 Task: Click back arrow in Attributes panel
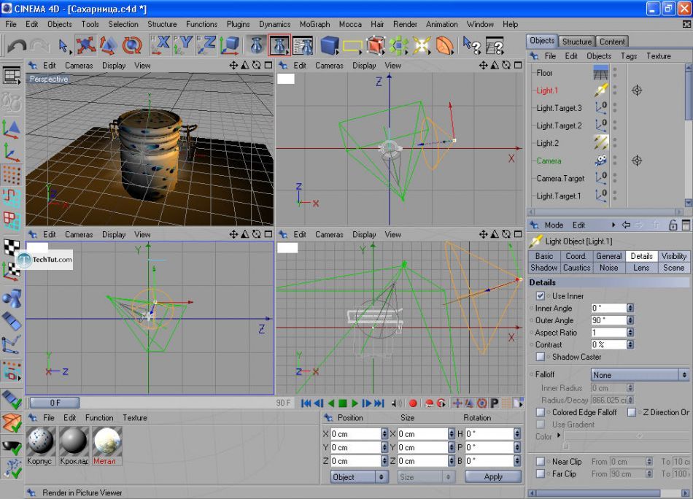click(x=626, y=225)
